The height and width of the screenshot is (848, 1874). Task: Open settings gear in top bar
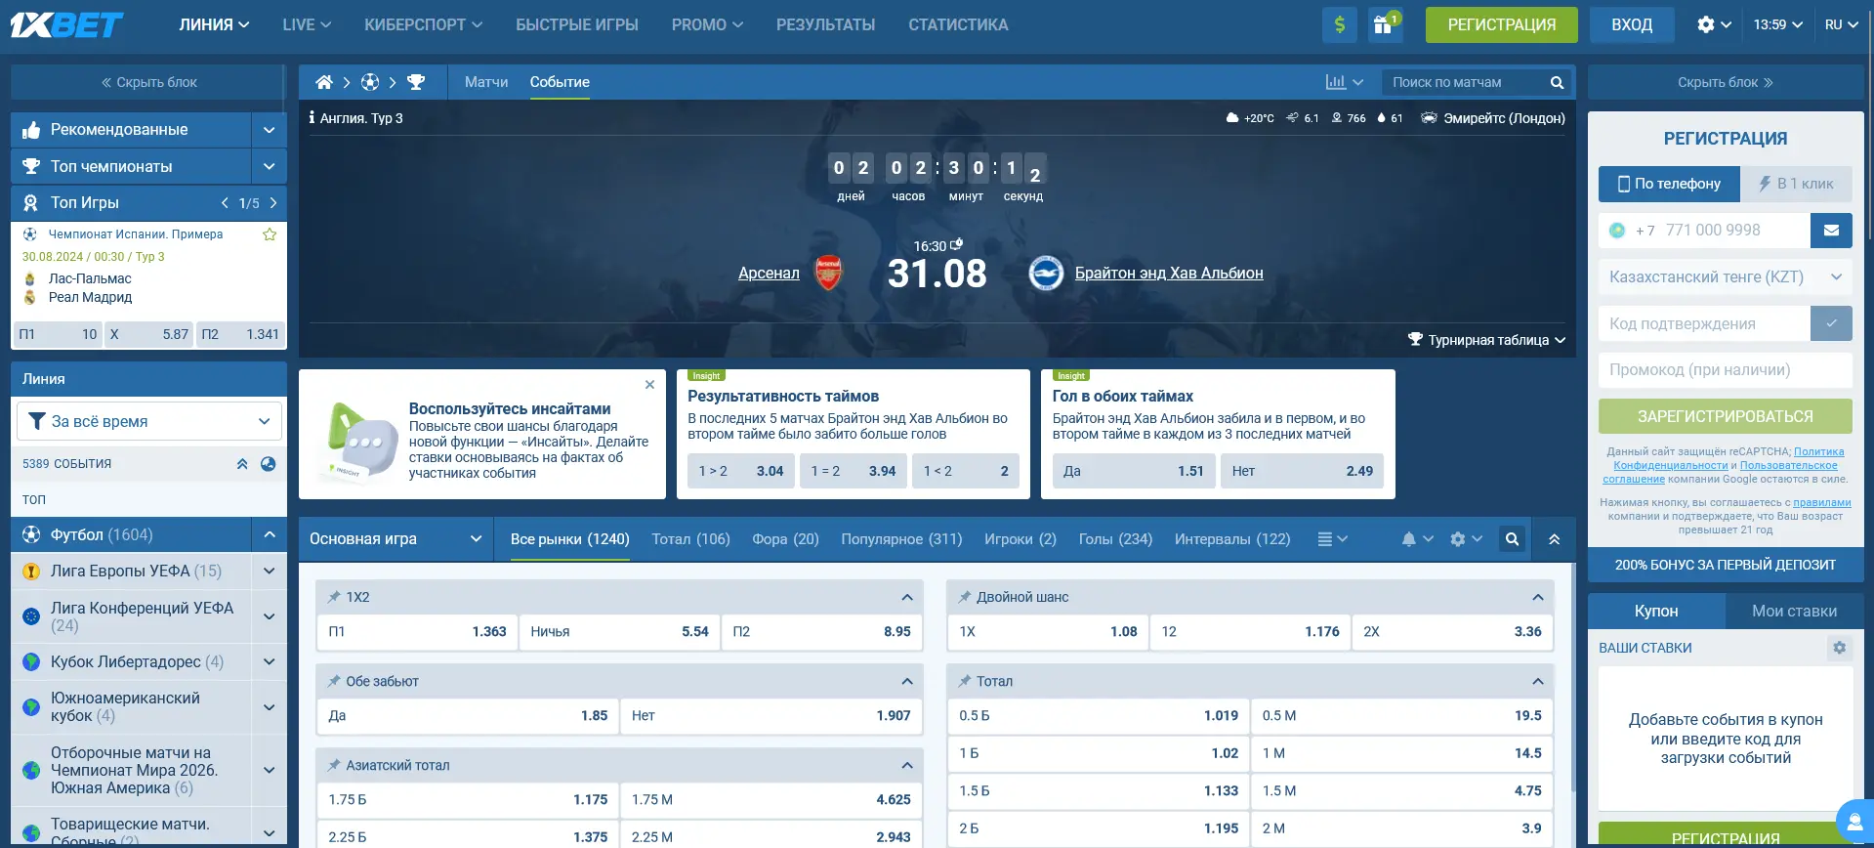coord(1706,24)
